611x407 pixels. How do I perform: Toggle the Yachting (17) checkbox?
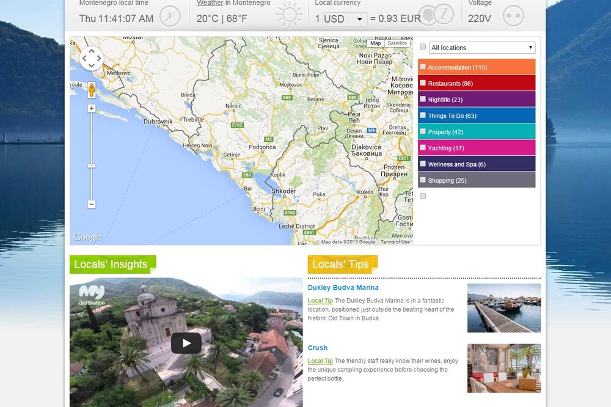pyautogui.click(x=423, y=147)
